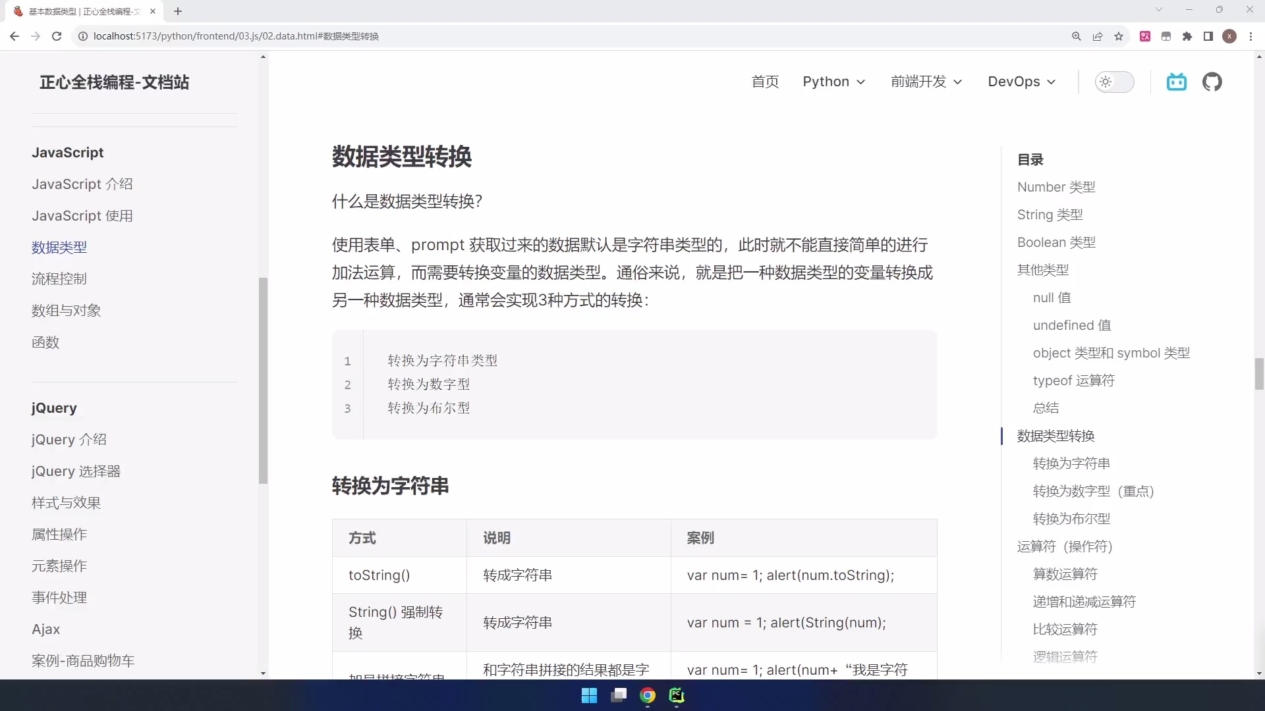
Task: Jump to Number 类型 in table of contents
Action: tap(1056, 187)
